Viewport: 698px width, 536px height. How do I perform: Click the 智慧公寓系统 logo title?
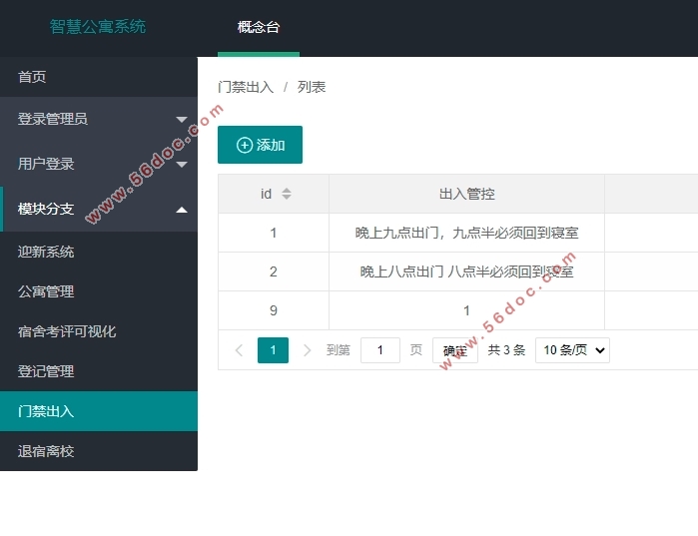click(98, 27)
